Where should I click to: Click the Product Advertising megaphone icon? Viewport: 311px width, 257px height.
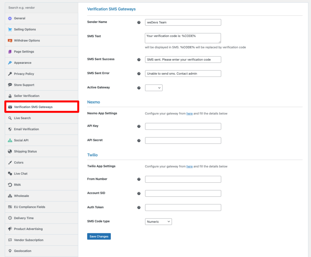pos(10,229)
